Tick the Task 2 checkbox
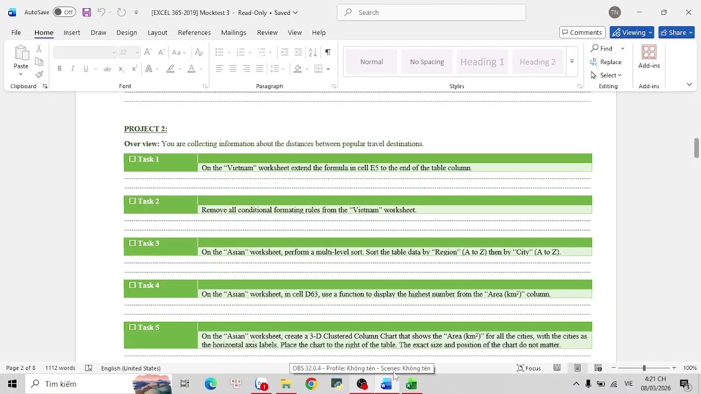 pyautogui.click(x=133, y=201)
